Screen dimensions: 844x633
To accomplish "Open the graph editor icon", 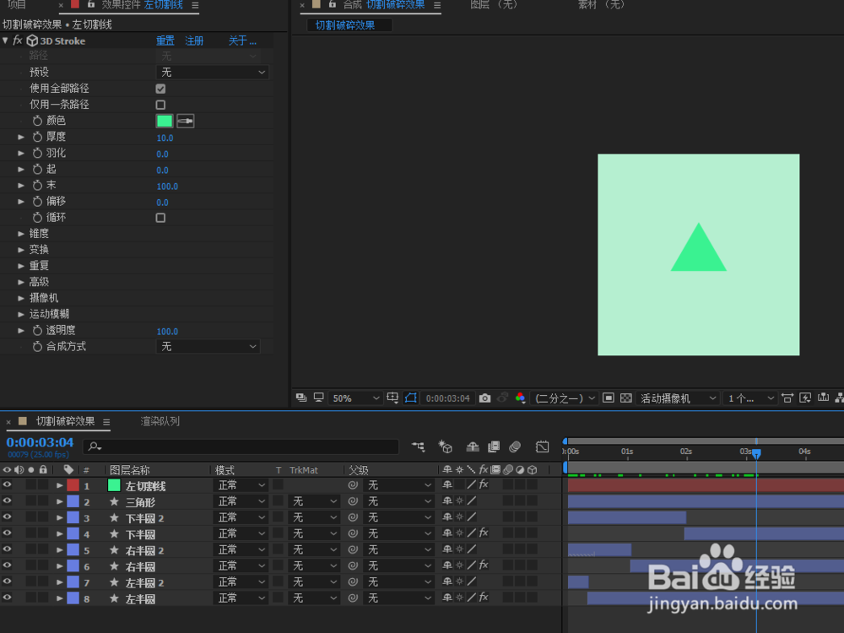I will pyautogui.click(x=543, y=446).
